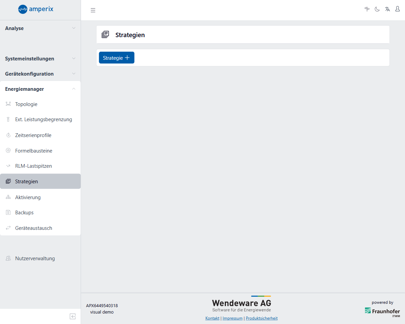Expand the Gerätekonfiguration section
Viewport: 405px width, 324px height.
[40, 74]
